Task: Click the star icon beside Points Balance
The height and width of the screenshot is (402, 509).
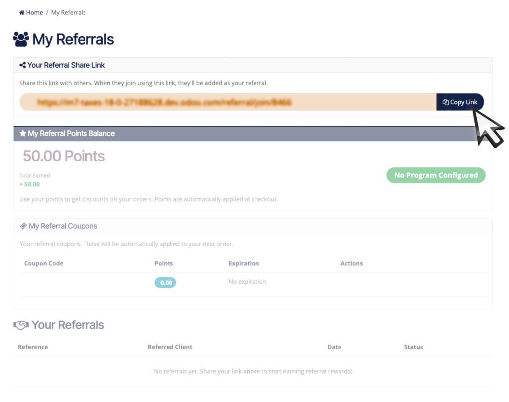Action: 22,134
